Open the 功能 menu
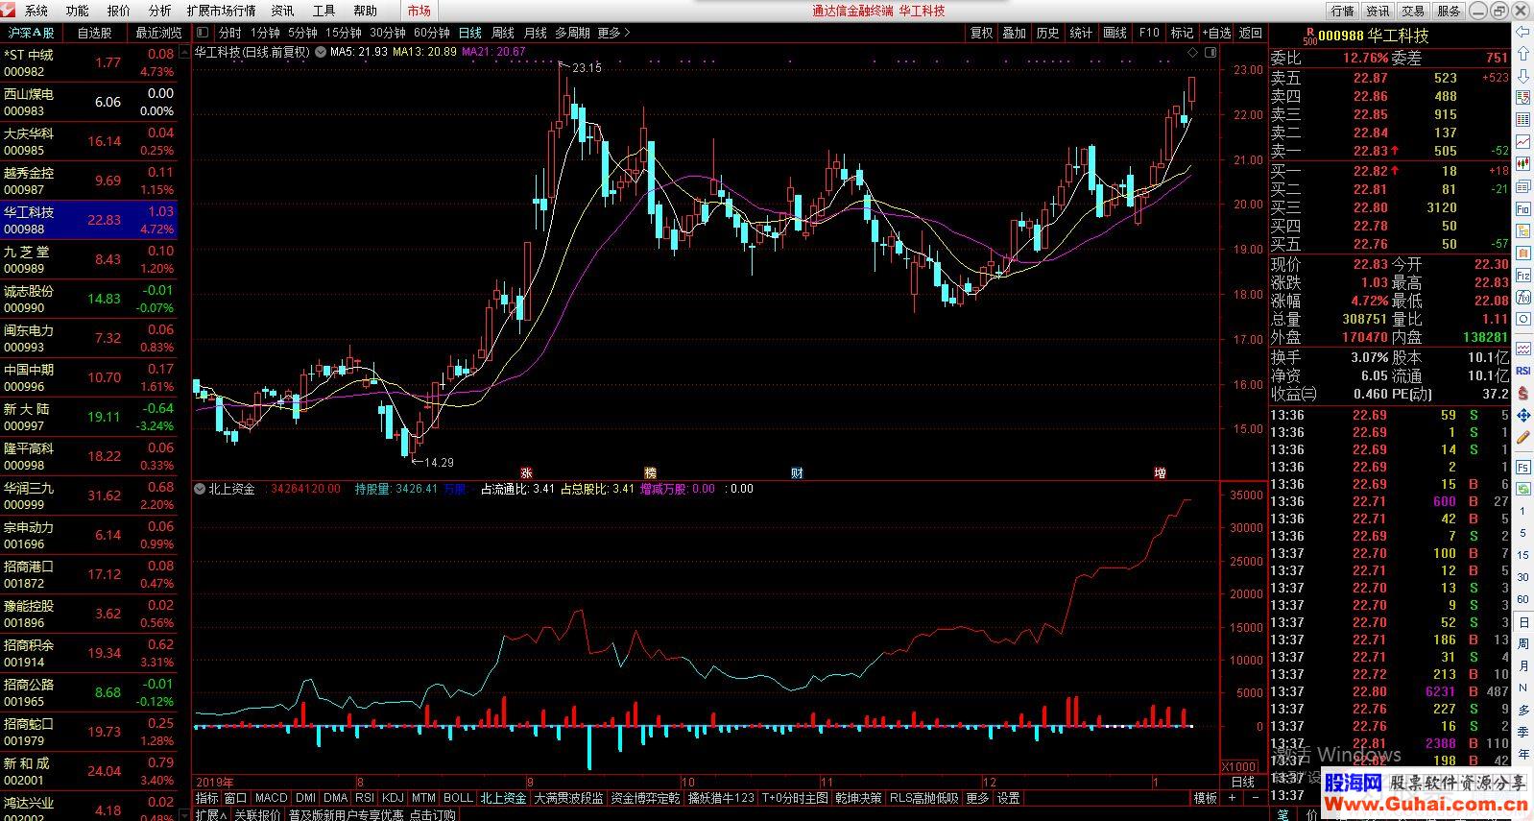 point(78,11)
